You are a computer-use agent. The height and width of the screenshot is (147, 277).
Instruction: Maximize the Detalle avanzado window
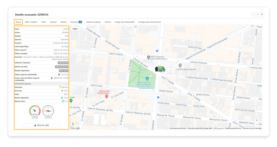[257, 15]
